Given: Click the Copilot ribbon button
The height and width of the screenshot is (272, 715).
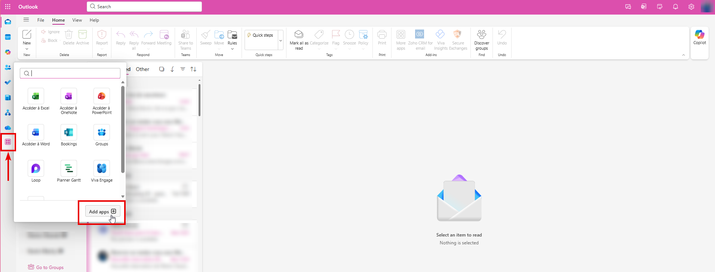Looking at the screenshot, I should tap(700, 37).
